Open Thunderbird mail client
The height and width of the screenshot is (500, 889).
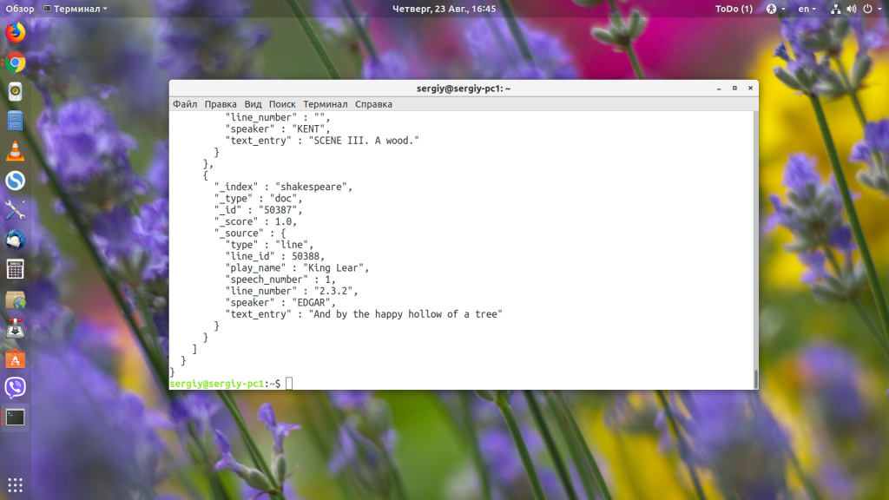[16, 240]
